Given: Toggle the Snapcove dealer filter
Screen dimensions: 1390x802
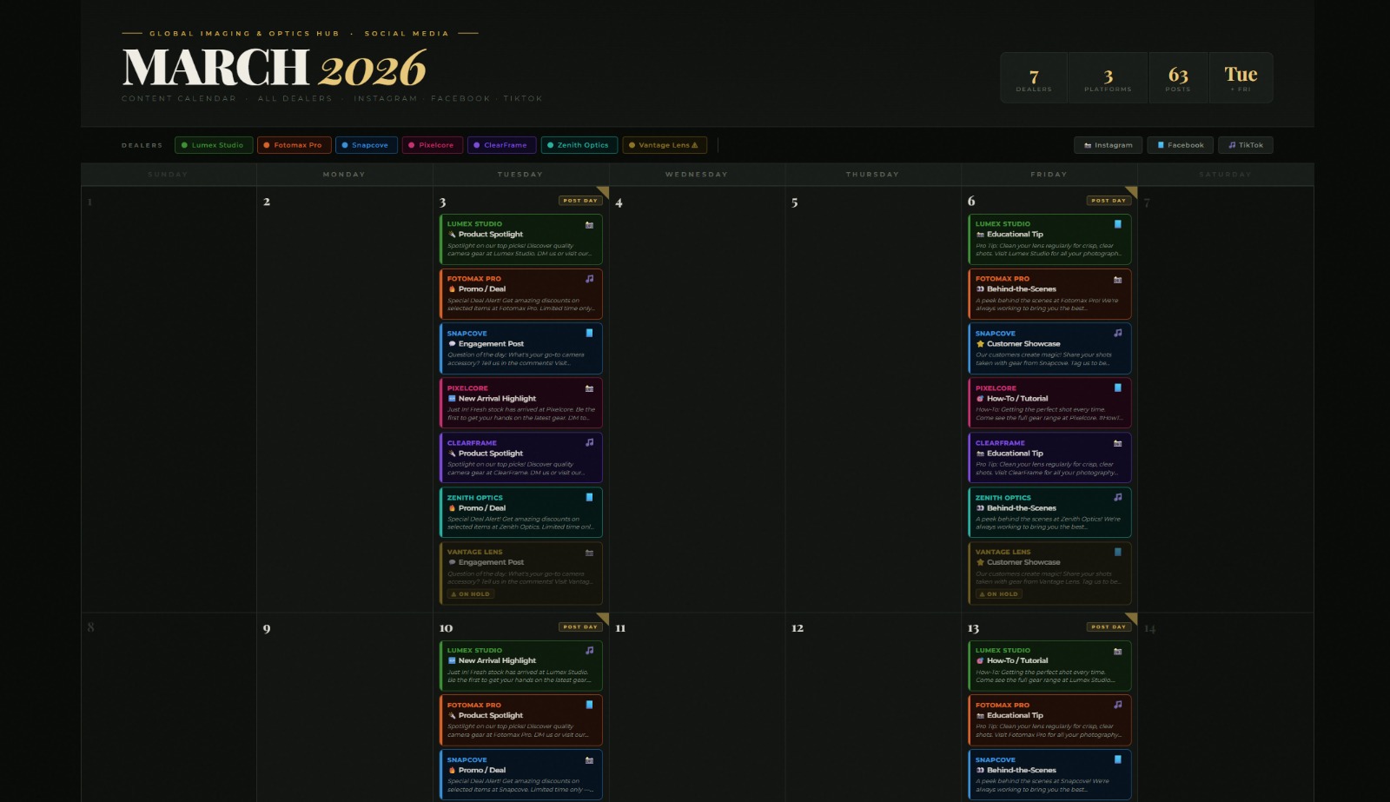Looking at the screenshot, I should [367, 145].
